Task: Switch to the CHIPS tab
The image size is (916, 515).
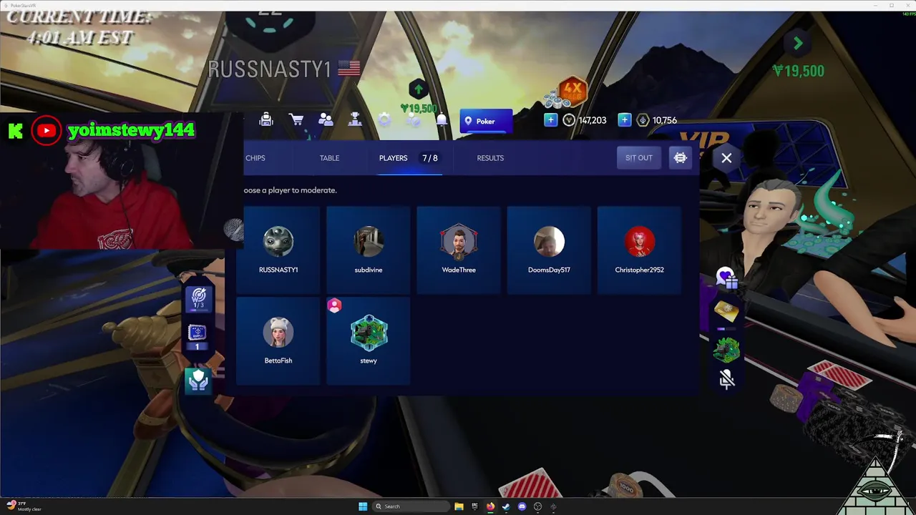Action: (x=255, y=158)
